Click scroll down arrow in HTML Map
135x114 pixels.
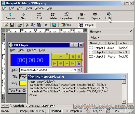point(124,102)
